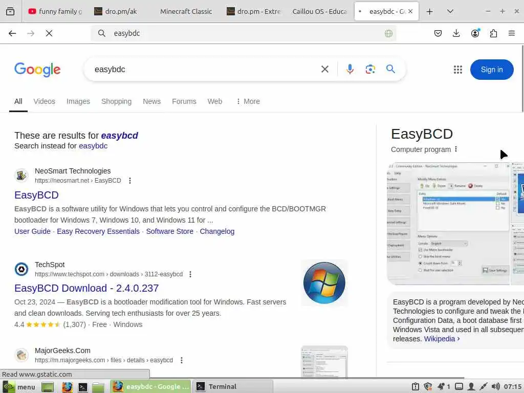The height and width of the screenshot is (393, 524).
Task: Open the Google apps grid
Action: tap(458, 70)
